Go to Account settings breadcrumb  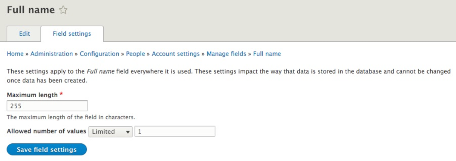tap(176, 54)
